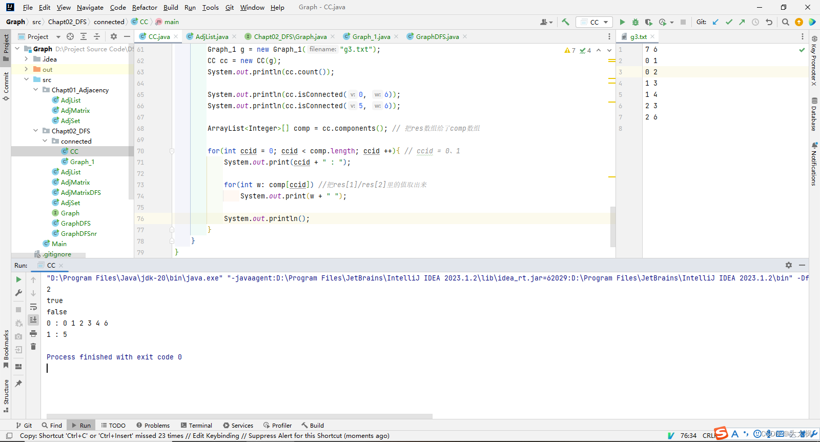
Task: Collapse all in Project panel
Action: 97,36
